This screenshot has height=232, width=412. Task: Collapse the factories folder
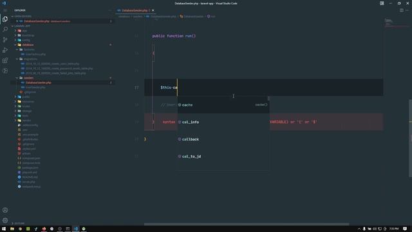tap(29, 50)
